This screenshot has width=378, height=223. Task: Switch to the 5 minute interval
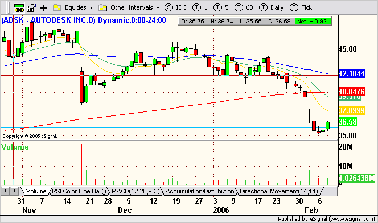[221, 7]
